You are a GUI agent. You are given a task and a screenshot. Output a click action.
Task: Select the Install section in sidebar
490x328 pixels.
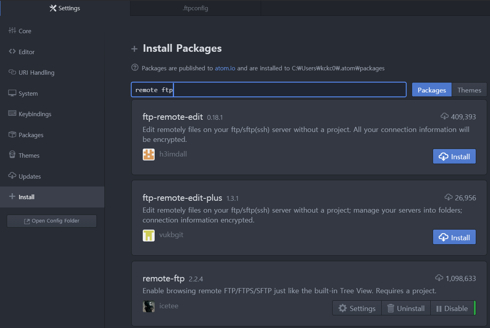coord(52,197)
